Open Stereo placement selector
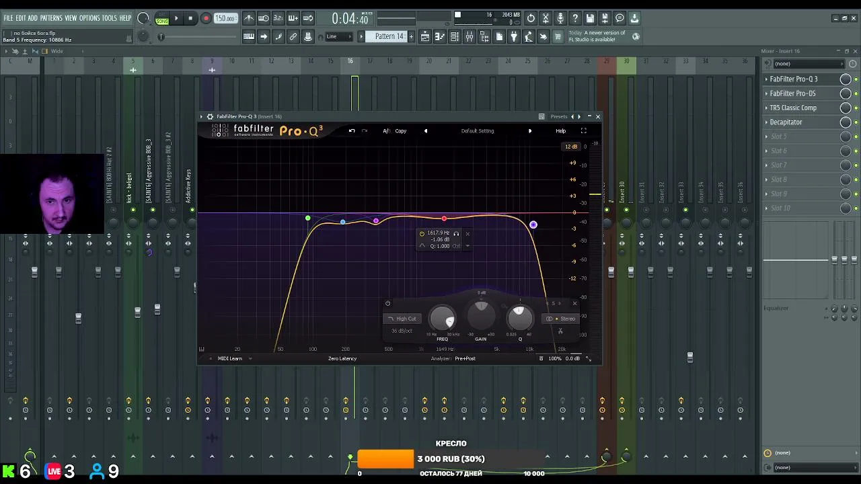Image resolution: width=861 pixels, height=484 pixels. coord(561,319)
